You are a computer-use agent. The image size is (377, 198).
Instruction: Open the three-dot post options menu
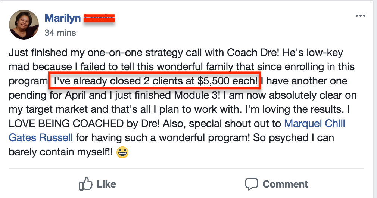click(x=361, y=16)
